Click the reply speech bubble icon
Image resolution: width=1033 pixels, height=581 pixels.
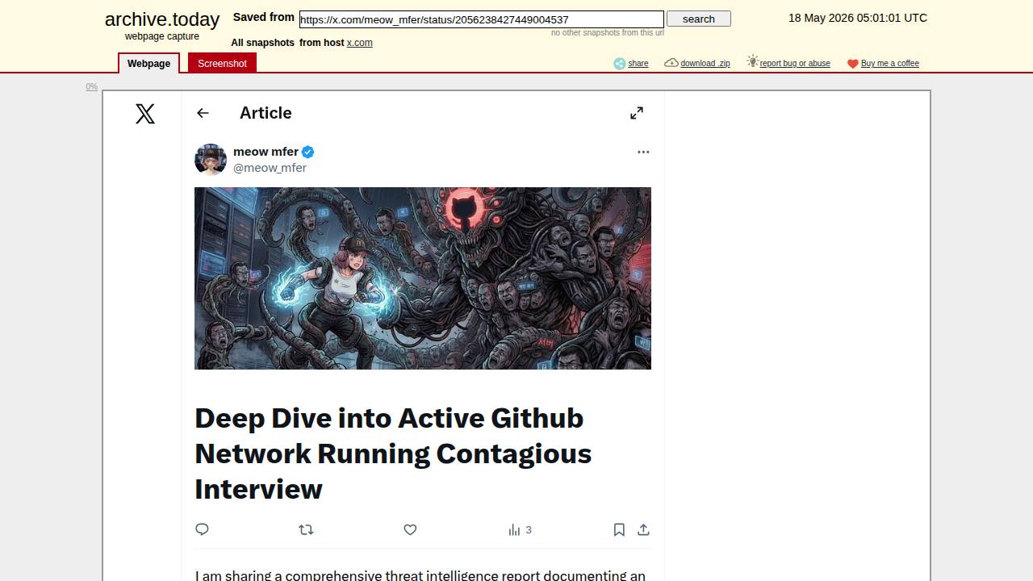coord(203,529)
